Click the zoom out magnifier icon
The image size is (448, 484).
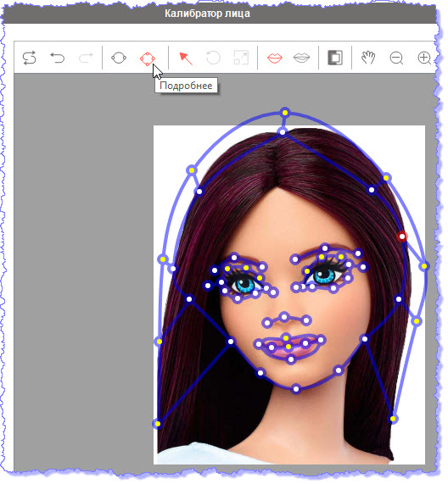[x=396, y=58]
